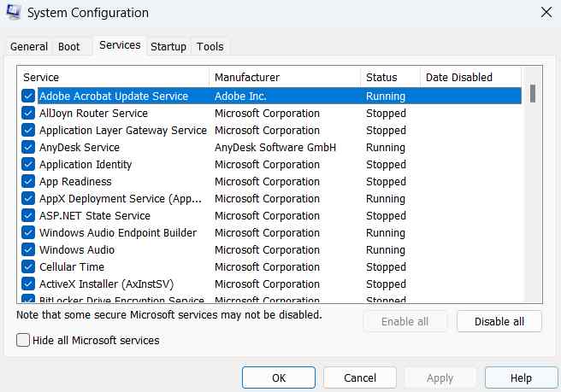
Task: Sort by Date Disabled column header
Action: 470,77
